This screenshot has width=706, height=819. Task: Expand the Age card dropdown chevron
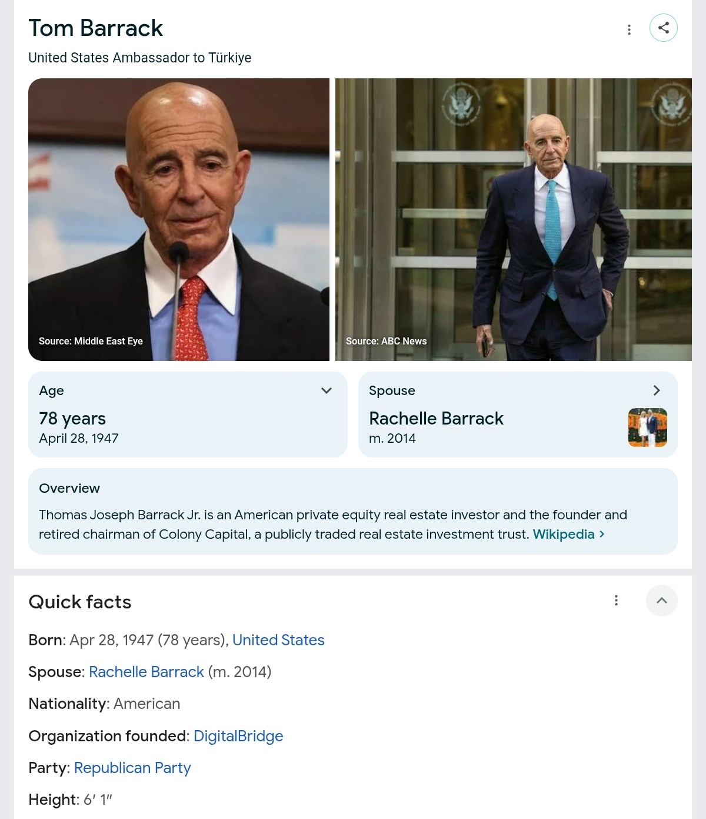pos(327,390)
